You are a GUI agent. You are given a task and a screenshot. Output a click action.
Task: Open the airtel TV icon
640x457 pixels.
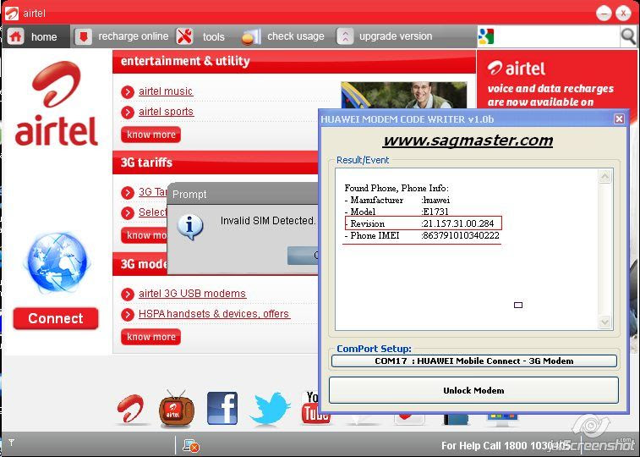176,409
